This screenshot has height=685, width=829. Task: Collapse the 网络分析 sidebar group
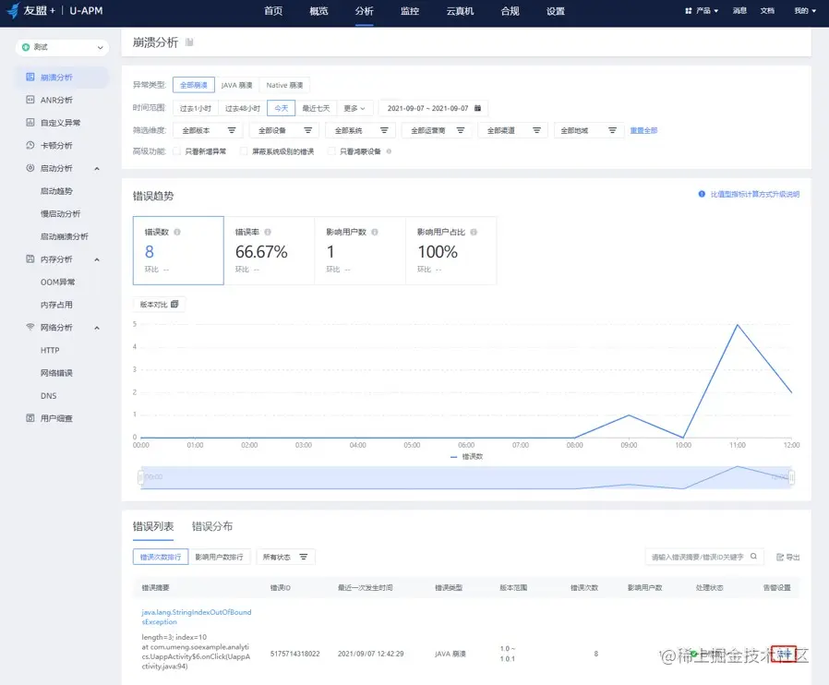click(x=97, y=328)
